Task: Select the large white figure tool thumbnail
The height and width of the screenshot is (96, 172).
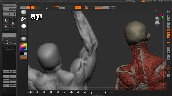Action: (x=6, y=21)
